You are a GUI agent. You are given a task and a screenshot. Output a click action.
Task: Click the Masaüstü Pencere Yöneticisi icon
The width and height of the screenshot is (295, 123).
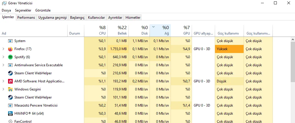coord(10,105)
